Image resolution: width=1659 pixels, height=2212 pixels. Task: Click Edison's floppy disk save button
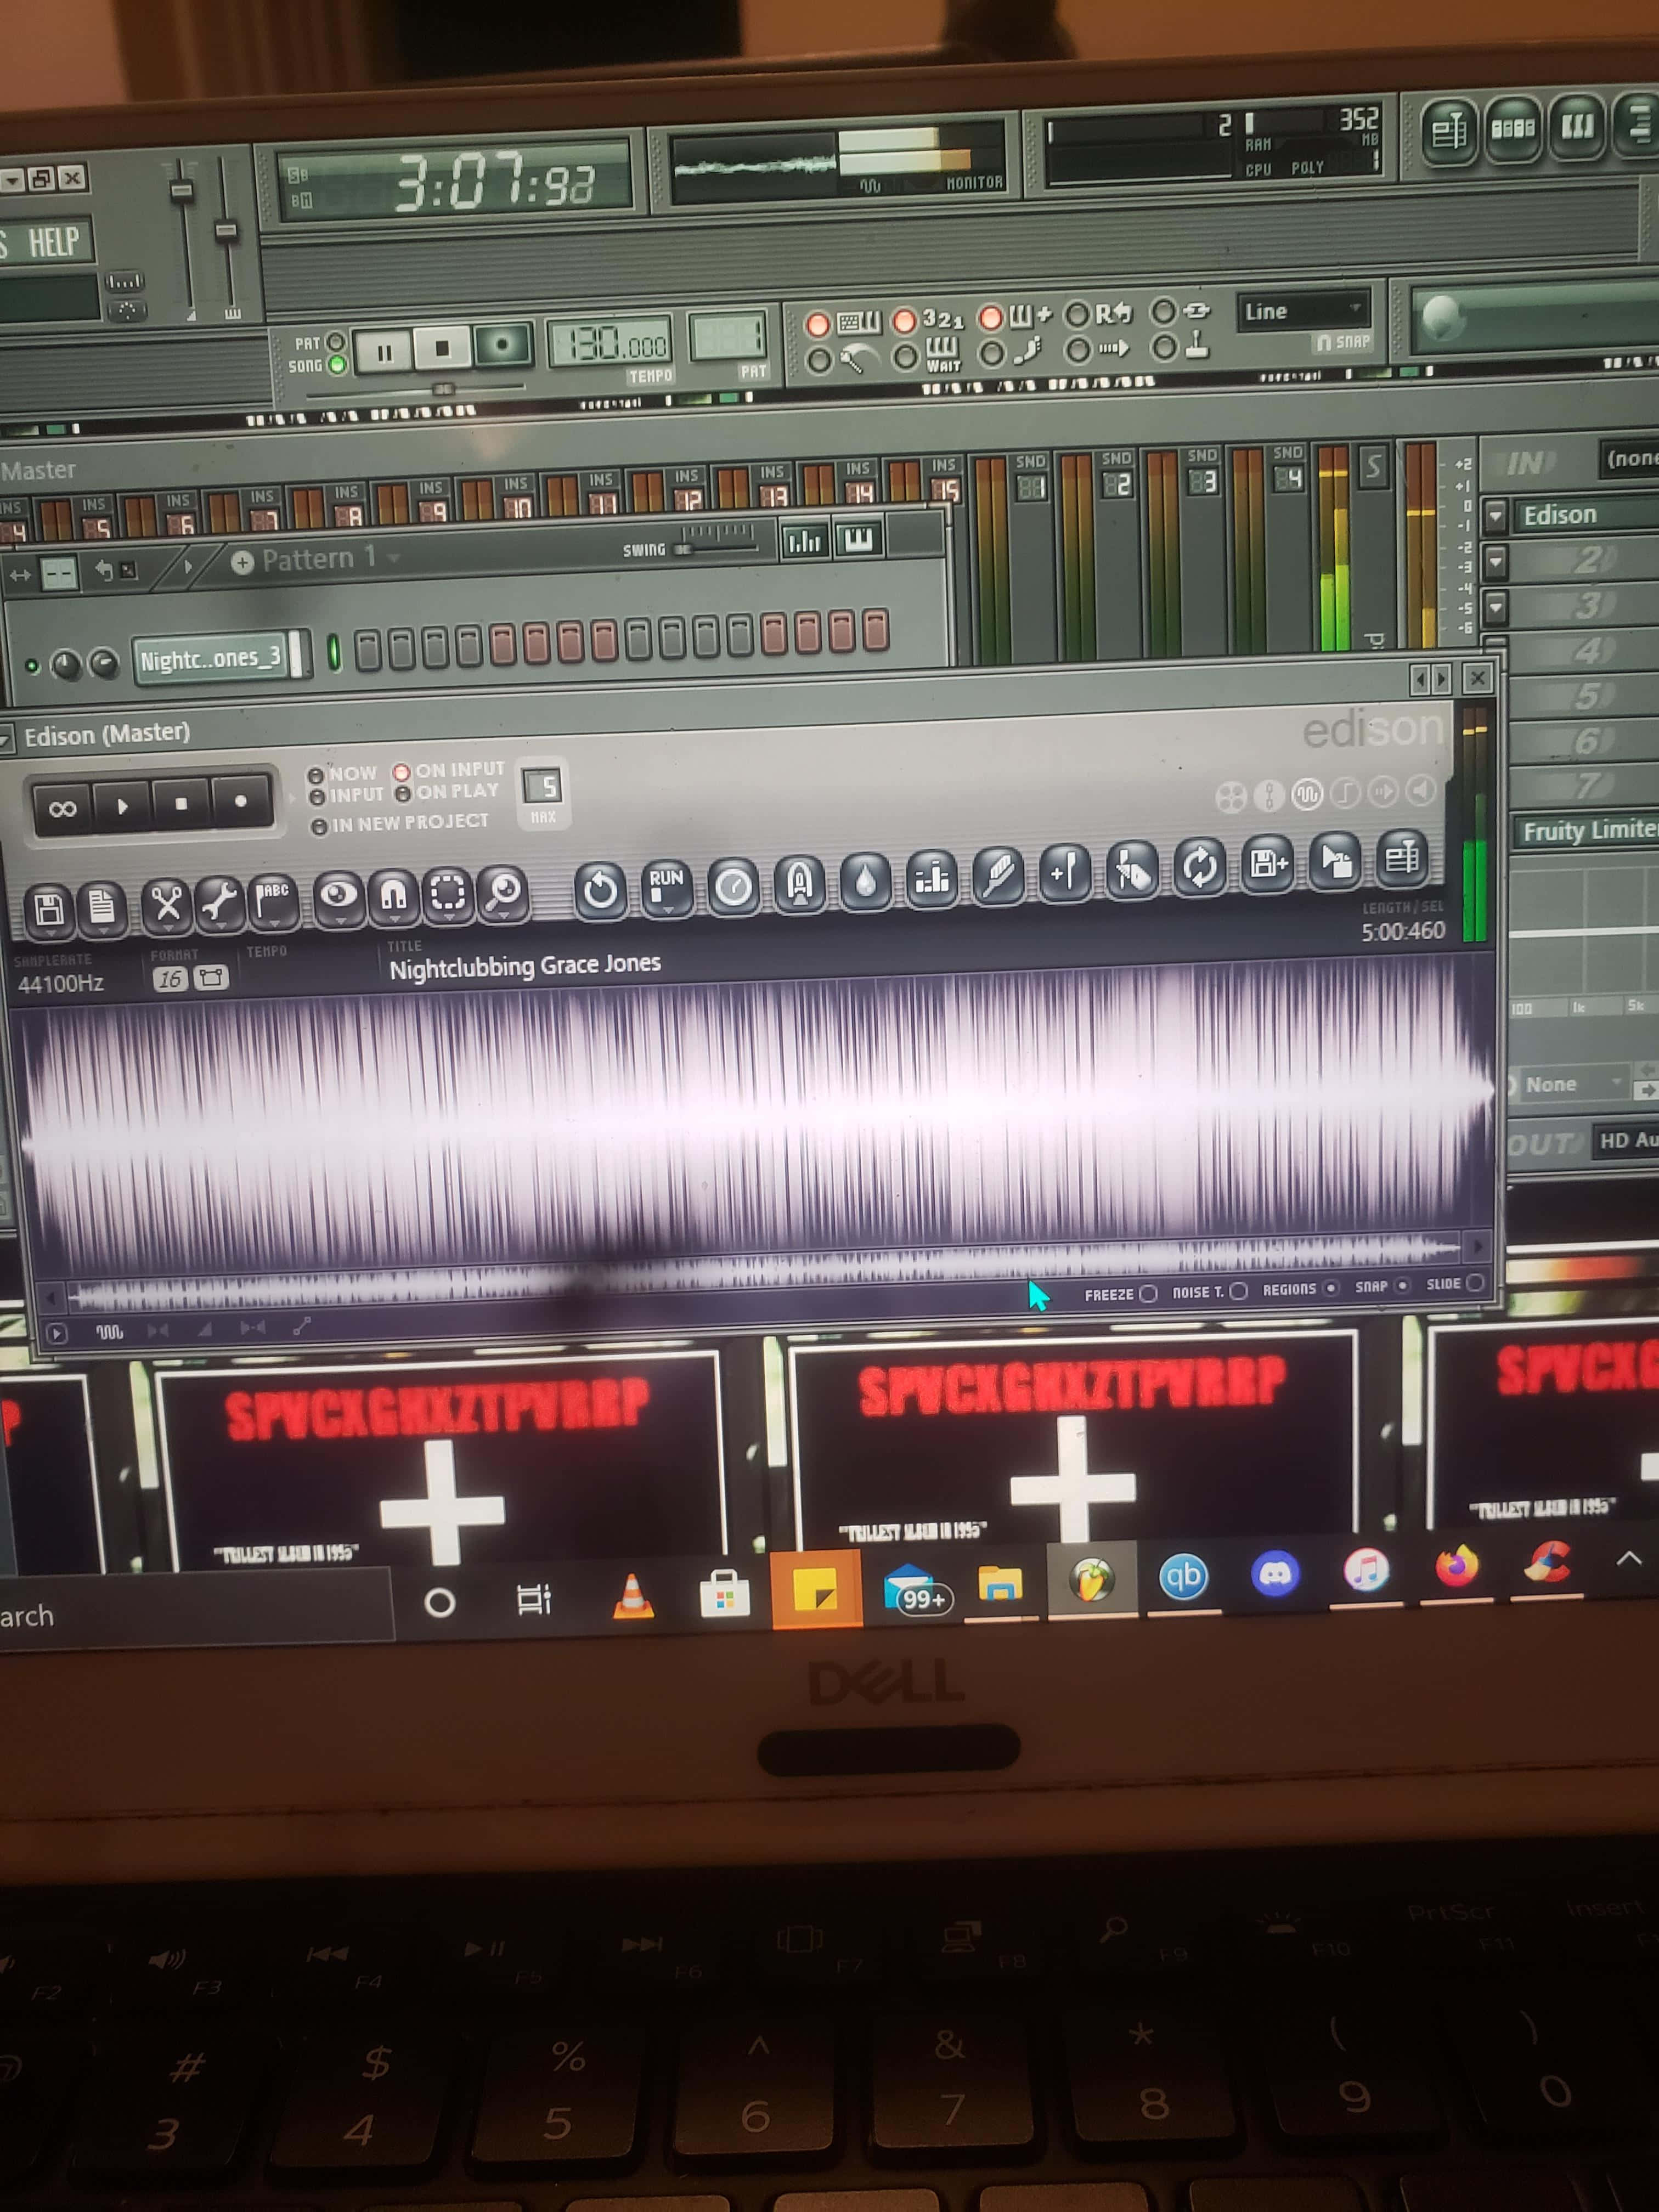tap(49, 909)
